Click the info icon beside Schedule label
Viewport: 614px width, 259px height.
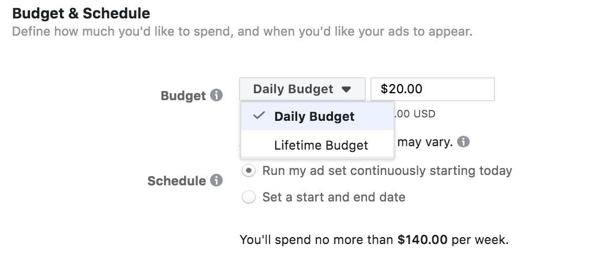[216, 181]
